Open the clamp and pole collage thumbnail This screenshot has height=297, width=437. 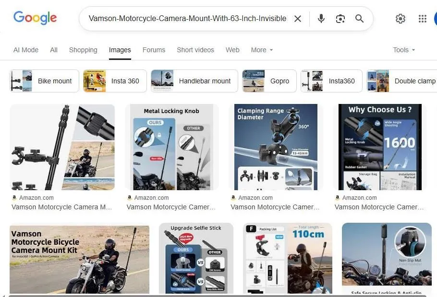(62, 147)
